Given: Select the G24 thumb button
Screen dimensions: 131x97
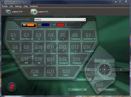Looking at the screenshot, I should tap(99, 85).
